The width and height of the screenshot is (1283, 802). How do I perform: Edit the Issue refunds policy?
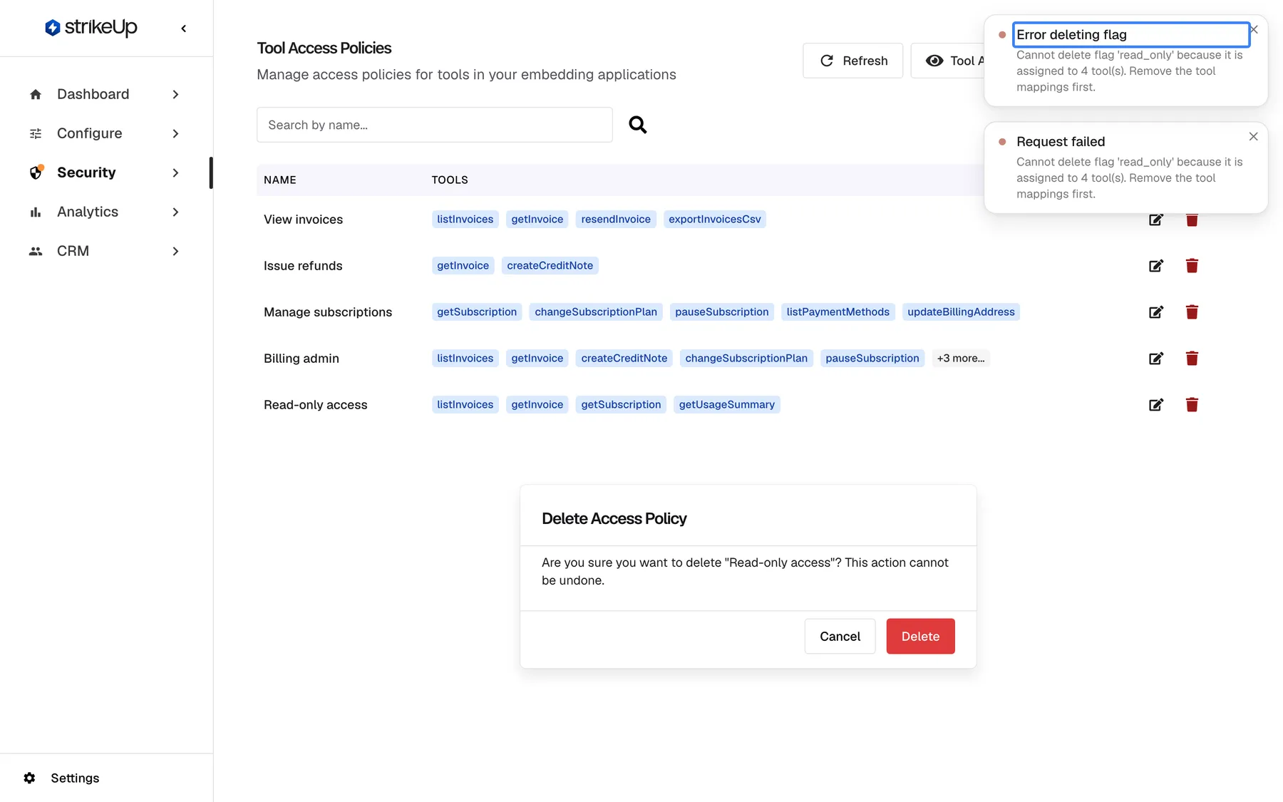pyautogui.click(x=1156, y=266)
